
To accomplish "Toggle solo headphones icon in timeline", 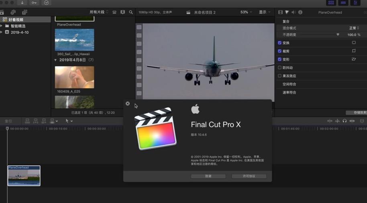I will click(345, 121).
